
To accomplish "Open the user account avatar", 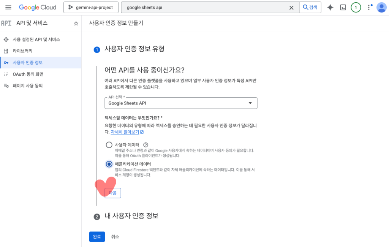I will pos(381,8).
